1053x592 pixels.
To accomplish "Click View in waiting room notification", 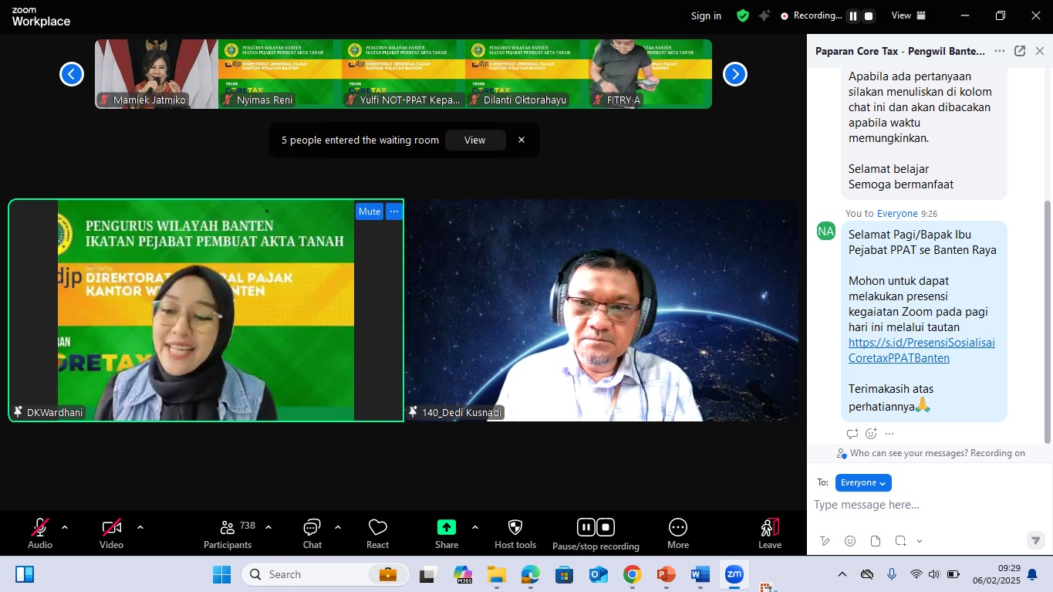I will coord(474,140).
